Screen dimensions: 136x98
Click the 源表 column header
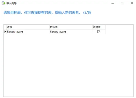(x=28, y=27)
